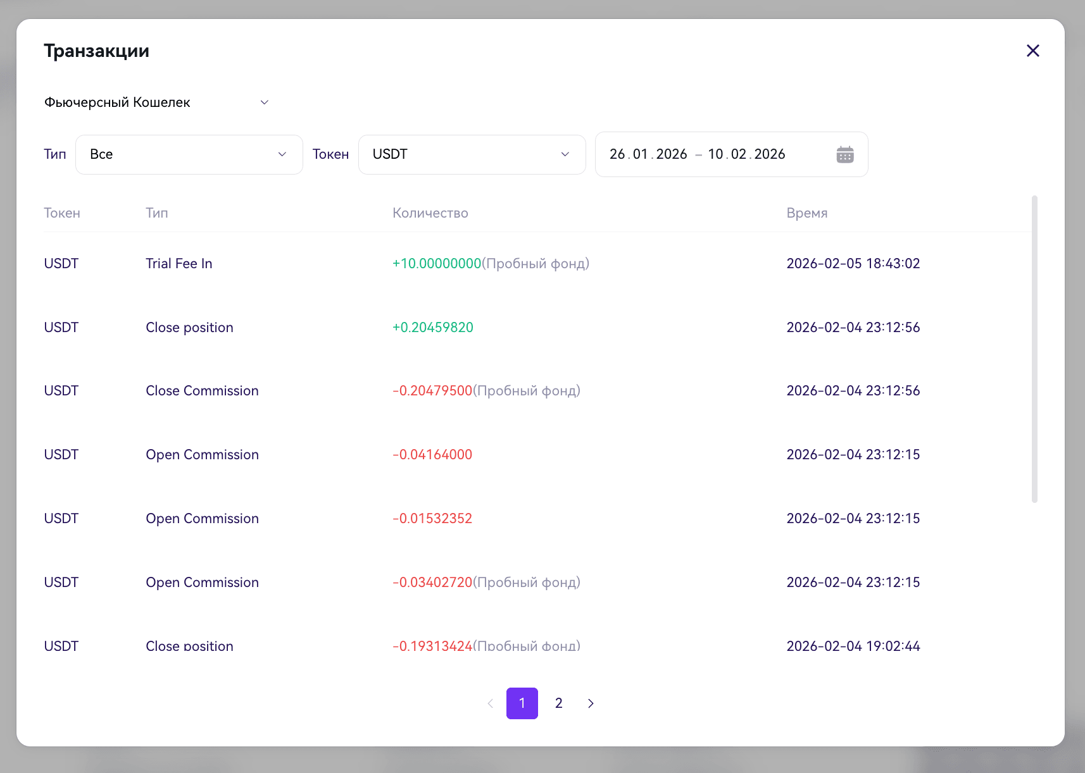This screenshot has width=1085, height=773.
Task: Click the previous page arrow
Action: pos(490,703)
